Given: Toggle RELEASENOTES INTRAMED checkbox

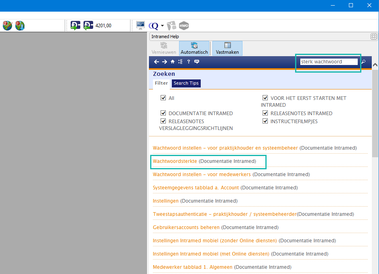Looking at the screenshot, I should click(x=265, y=113).
